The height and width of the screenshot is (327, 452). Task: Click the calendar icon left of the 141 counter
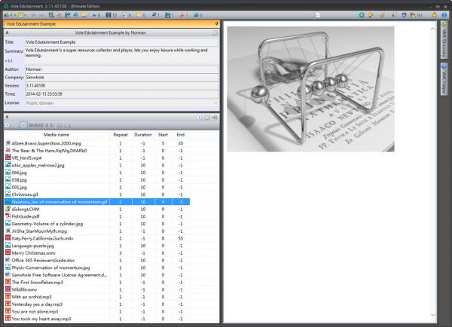coord(404,15)
